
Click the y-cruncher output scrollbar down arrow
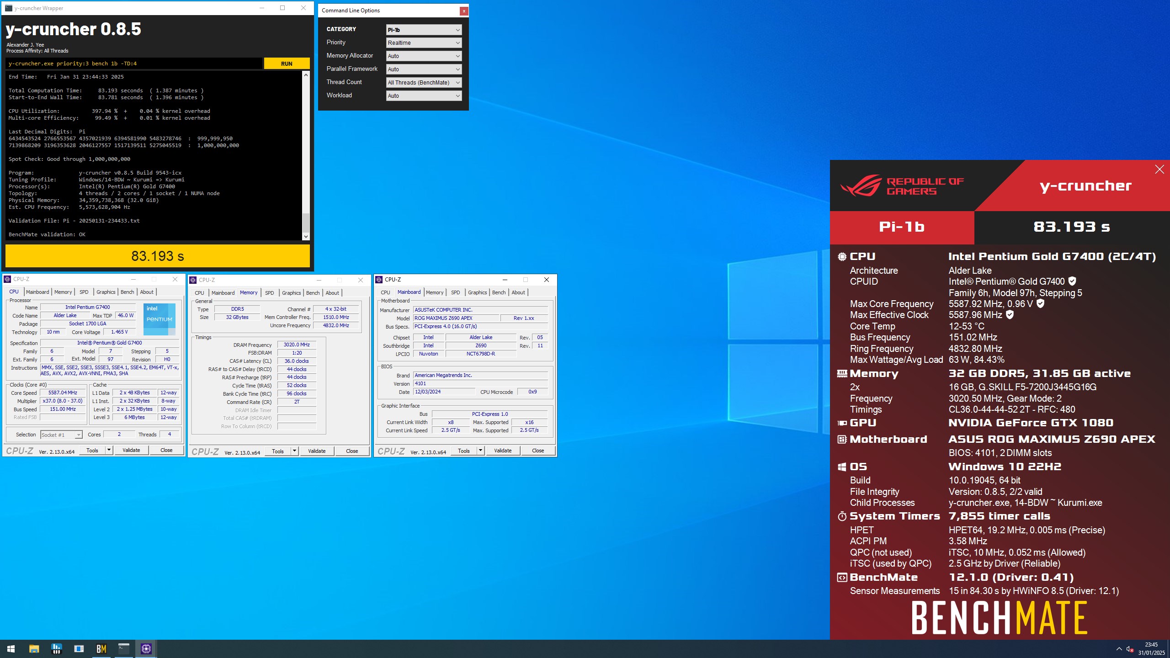pos(306,236)
